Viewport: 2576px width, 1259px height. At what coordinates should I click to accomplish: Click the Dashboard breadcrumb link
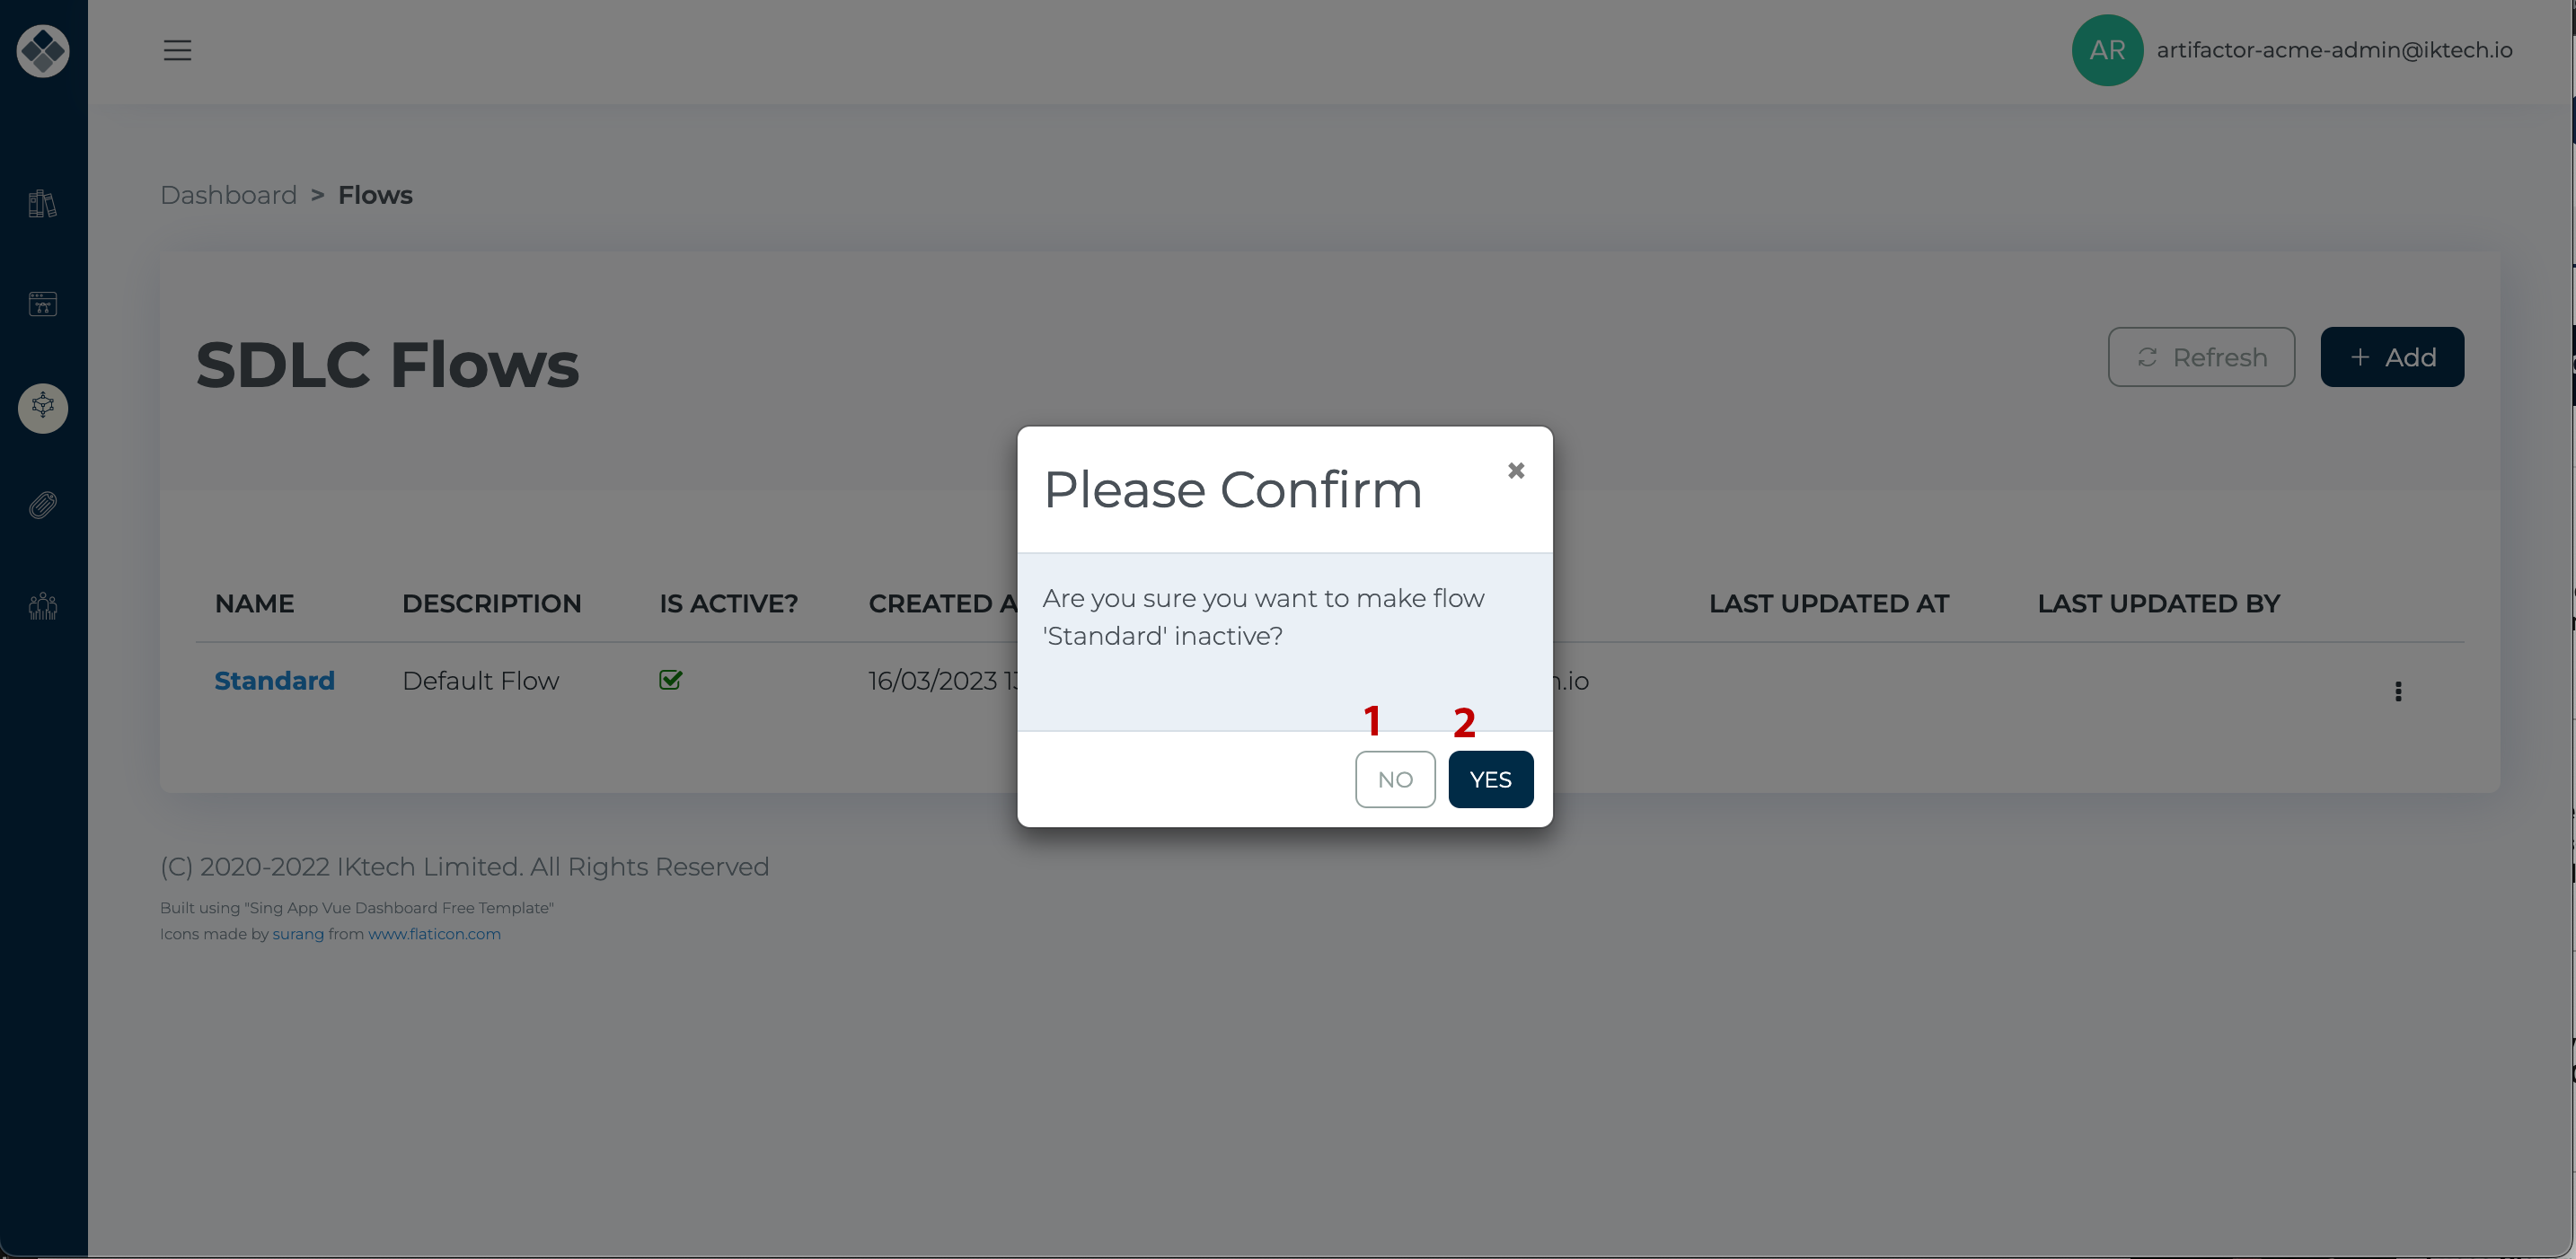coord(228,194)
